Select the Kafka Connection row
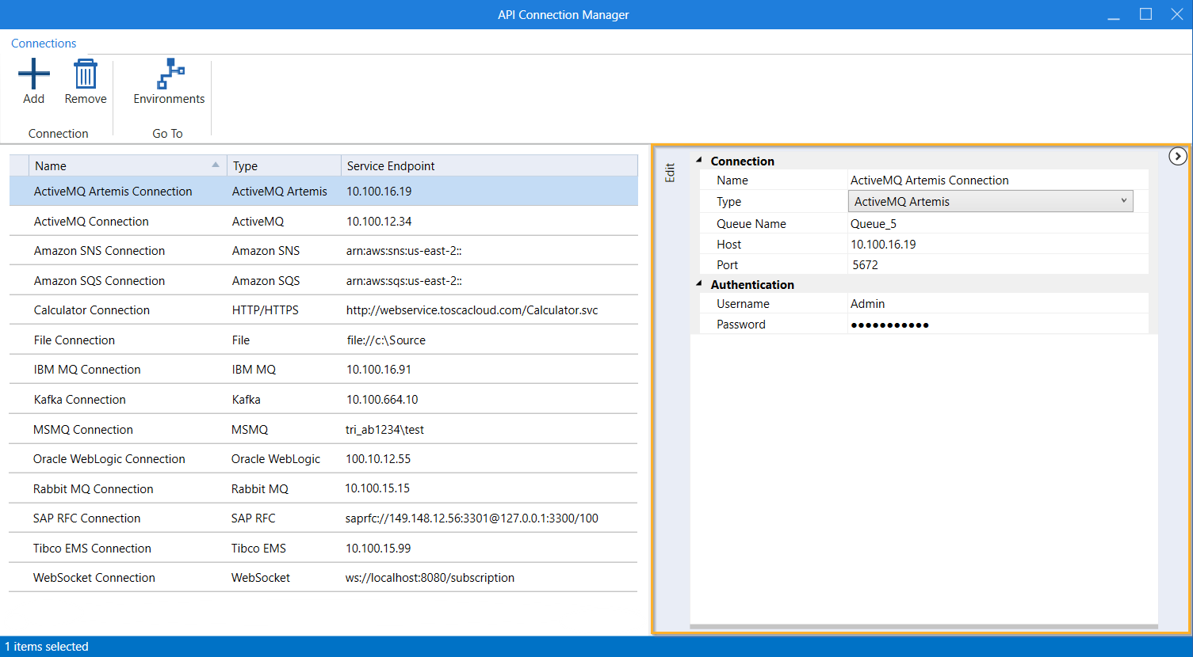Image resolution: width=1193 pixels, height=657 pixels. [x=80, y=400]
